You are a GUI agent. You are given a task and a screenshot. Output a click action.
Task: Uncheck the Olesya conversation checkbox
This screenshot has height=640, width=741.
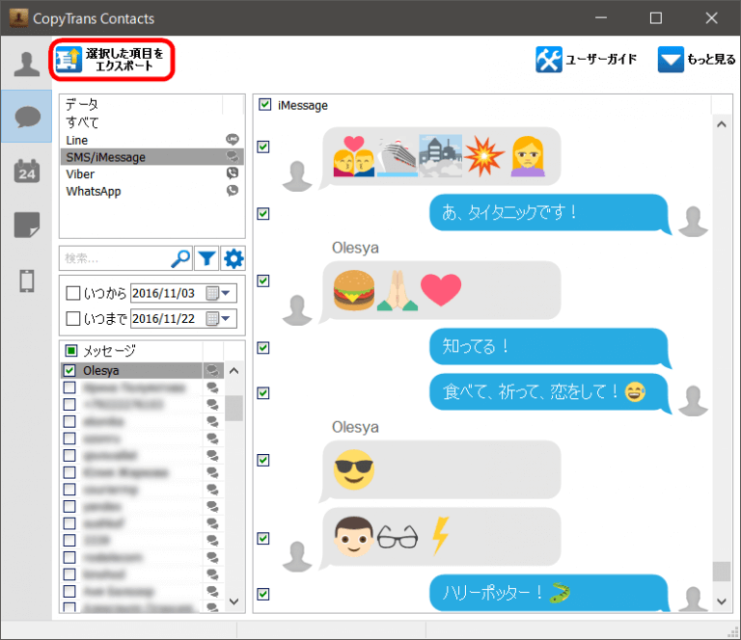pyautogui.click(x=69, y=370)
